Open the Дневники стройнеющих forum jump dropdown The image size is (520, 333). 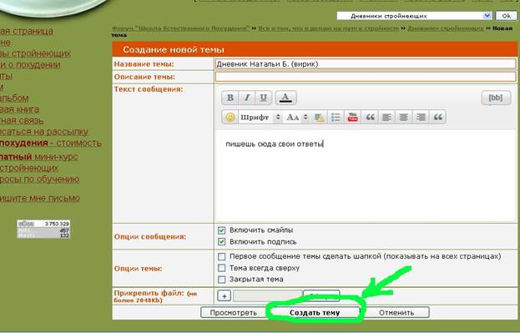(x=415, y=16)
